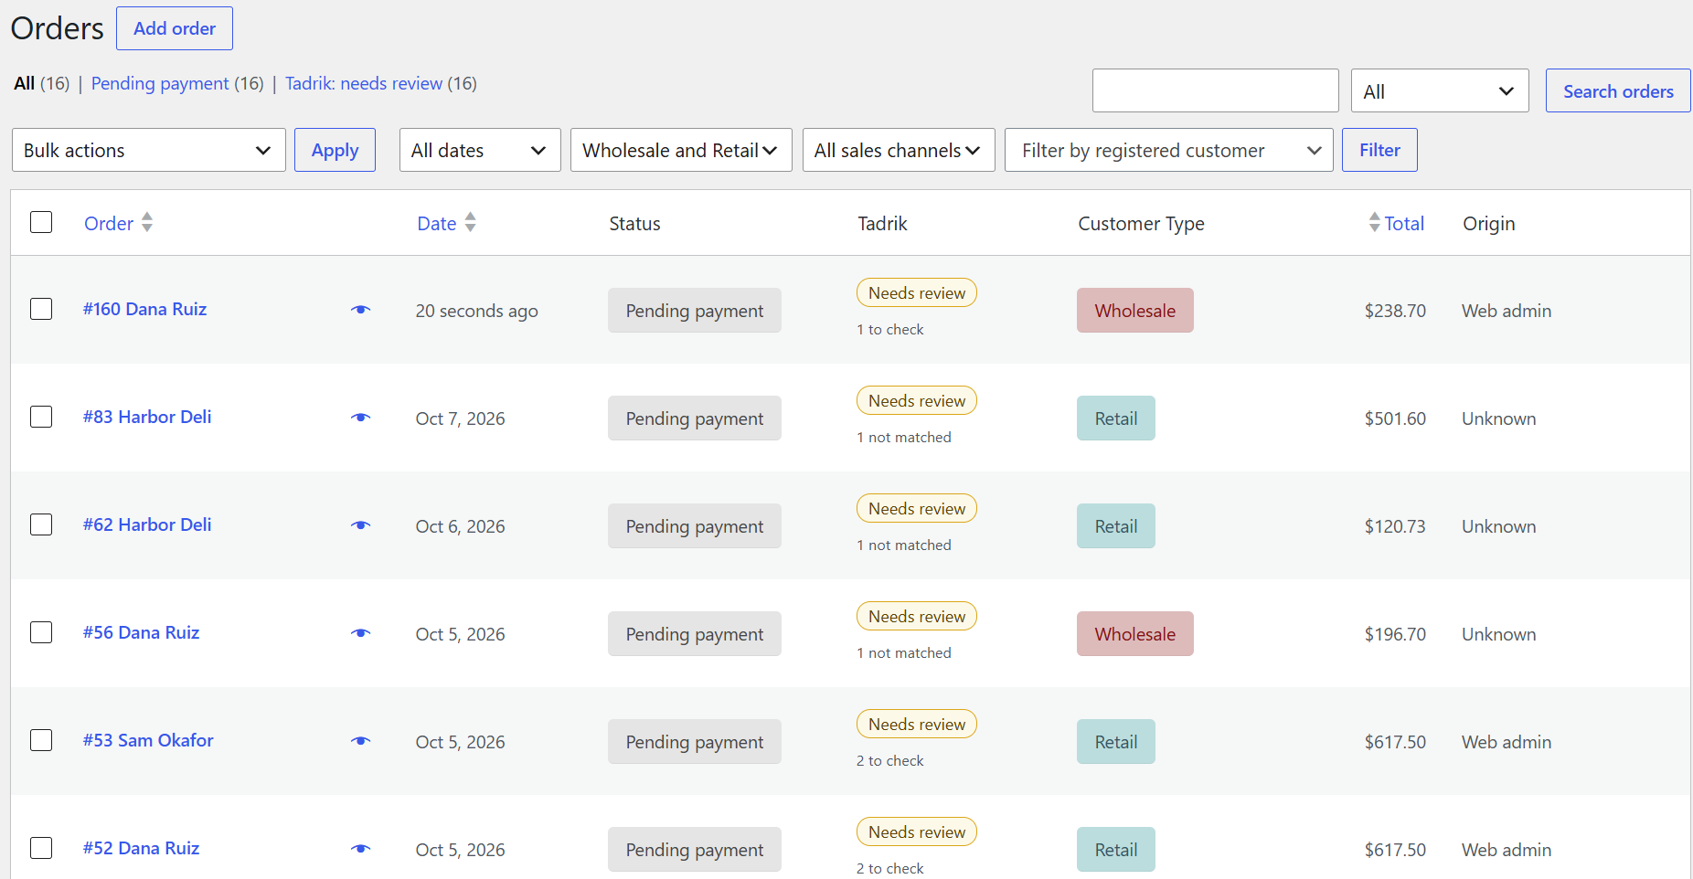Click the Search orders button
Image resolution: width=1693 pixels, height=879 pixels.
1618,90
